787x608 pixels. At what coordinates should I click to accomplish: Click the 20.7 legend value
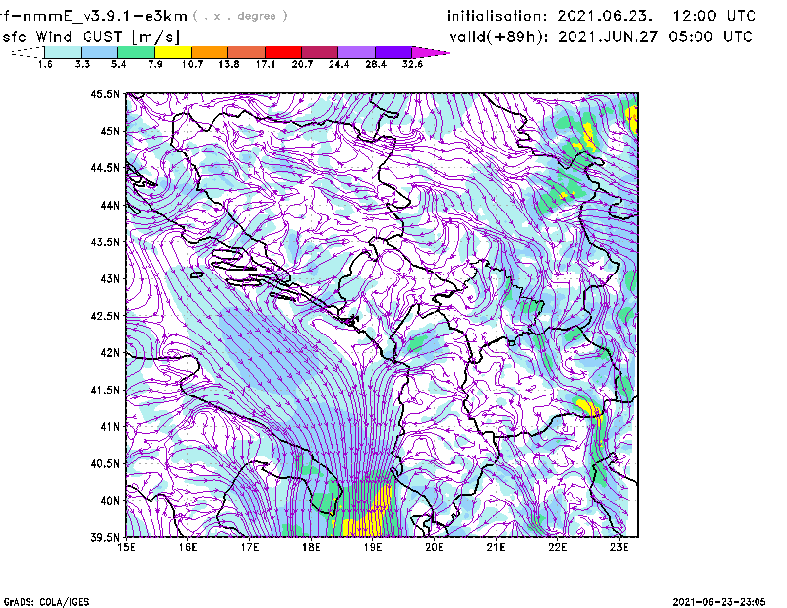[x=302, y=64]
